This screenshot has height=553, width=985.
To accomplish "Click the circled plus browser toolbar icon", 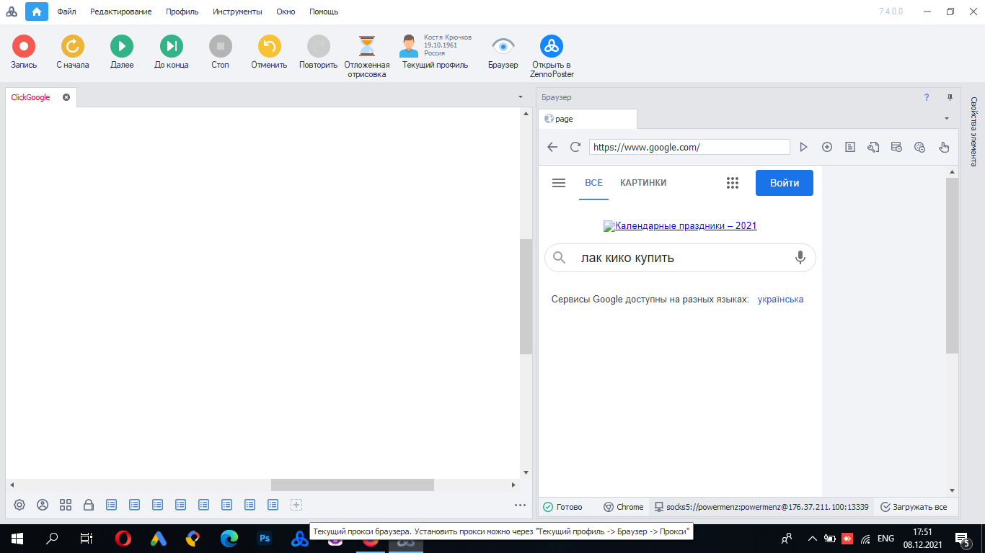I will [827, 147].
